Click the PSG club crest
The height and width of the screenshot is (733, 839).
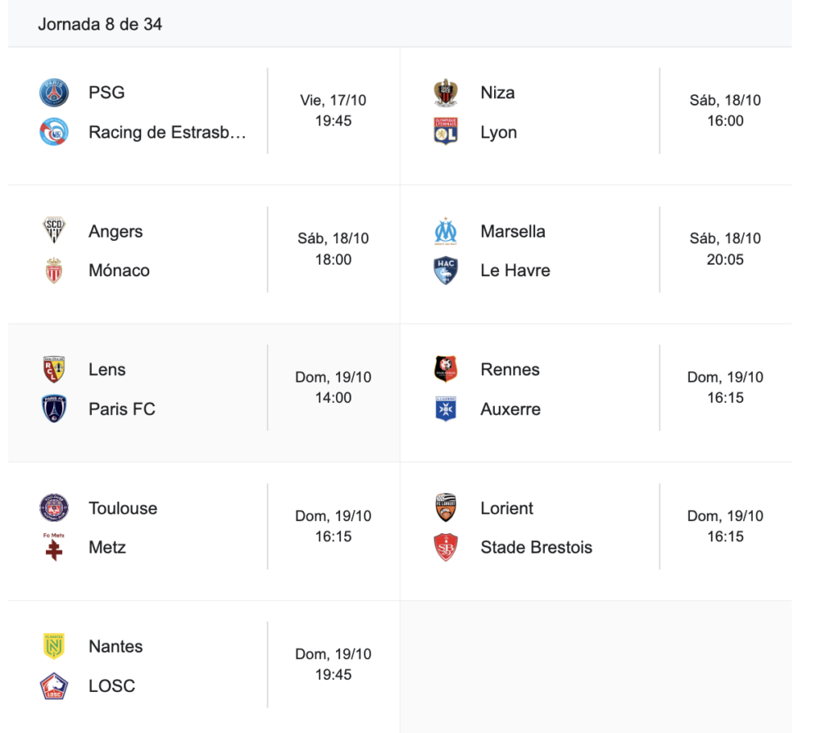(x=54, y=93)
